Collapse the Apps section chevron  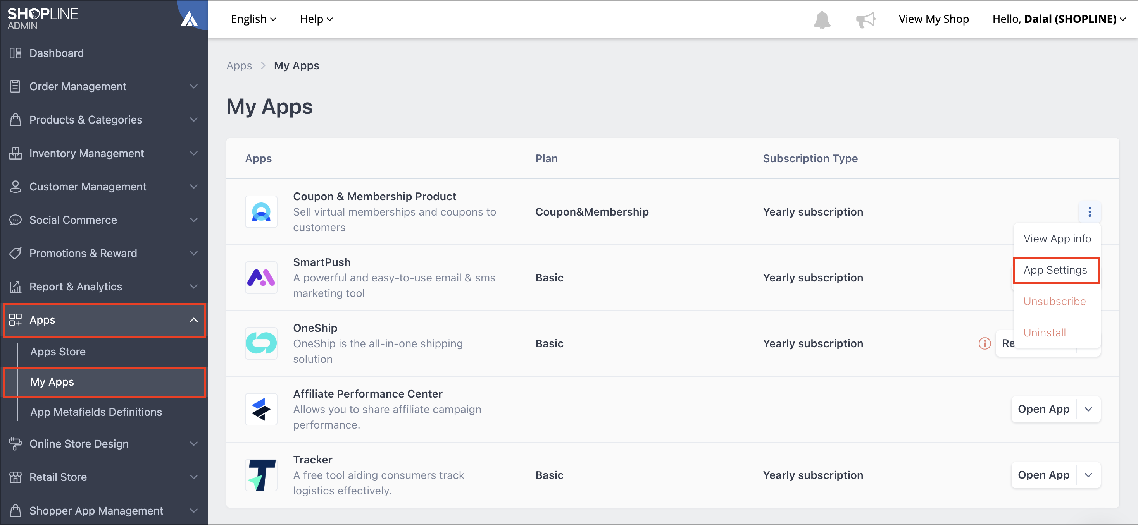(193, 320)
